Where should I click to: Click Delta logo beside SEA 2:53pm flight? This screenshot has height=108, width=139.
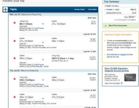point(14,58)
